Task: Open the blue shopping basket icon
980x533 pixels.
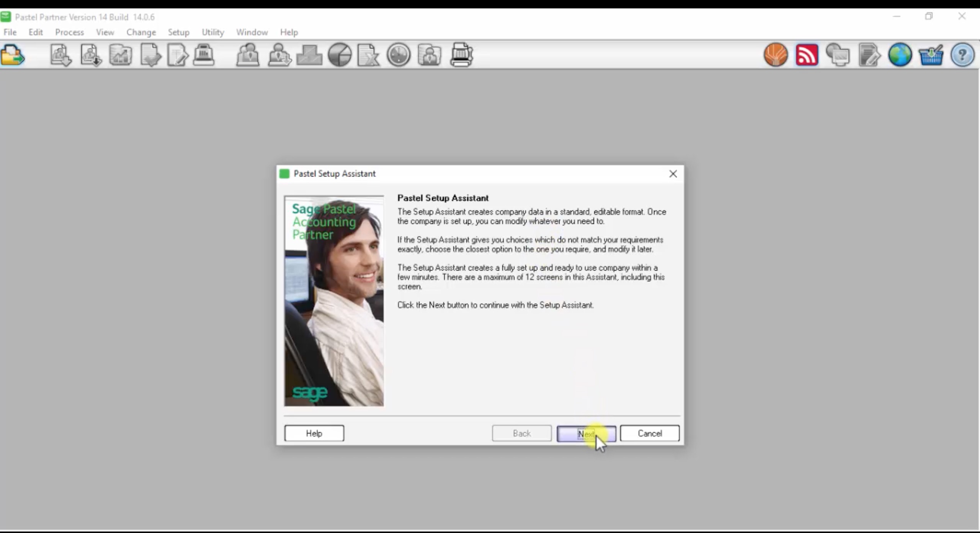Action: (x=931, y=55)
